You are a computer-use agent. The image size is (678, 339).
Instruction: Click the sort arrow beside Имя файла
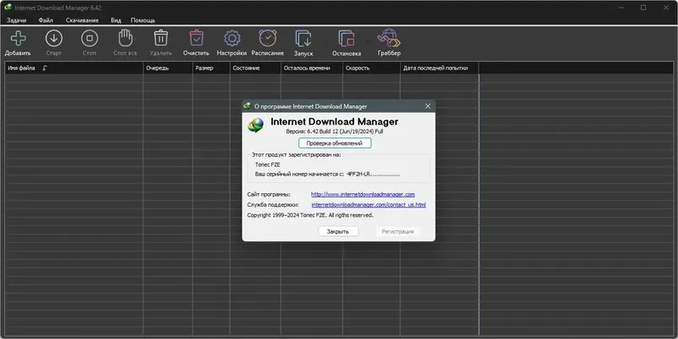tap(45, 68)
